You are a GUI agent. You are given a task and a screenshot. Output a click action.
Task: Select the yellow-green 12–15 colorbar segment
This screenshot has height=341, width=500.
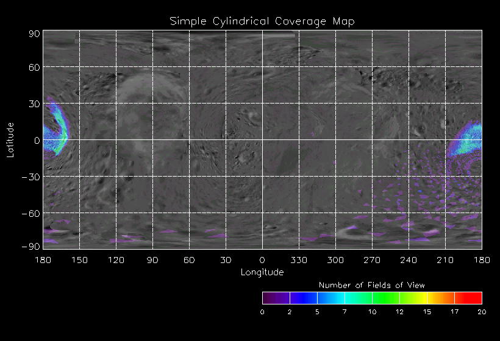pos(413,298)
